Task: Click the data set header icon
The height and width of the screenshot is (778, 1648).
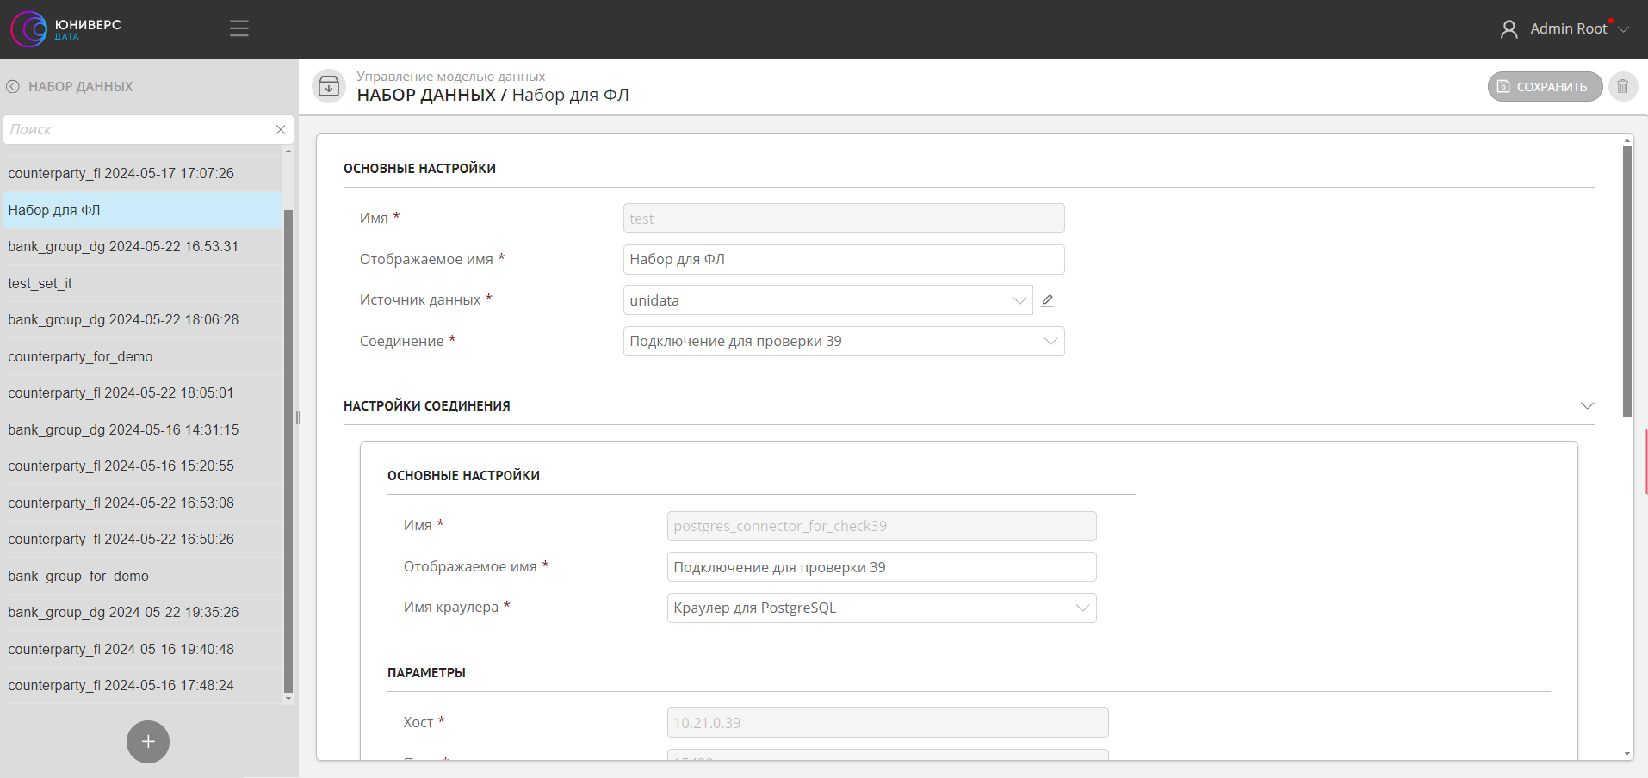Action: point(329,86)
